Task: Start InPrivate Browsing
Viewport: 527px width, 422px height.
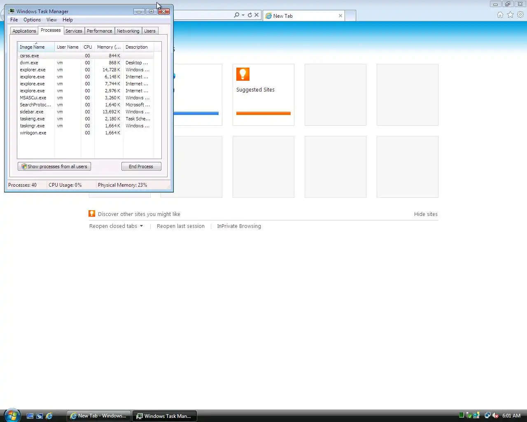Action: click(x=239, y=226)
